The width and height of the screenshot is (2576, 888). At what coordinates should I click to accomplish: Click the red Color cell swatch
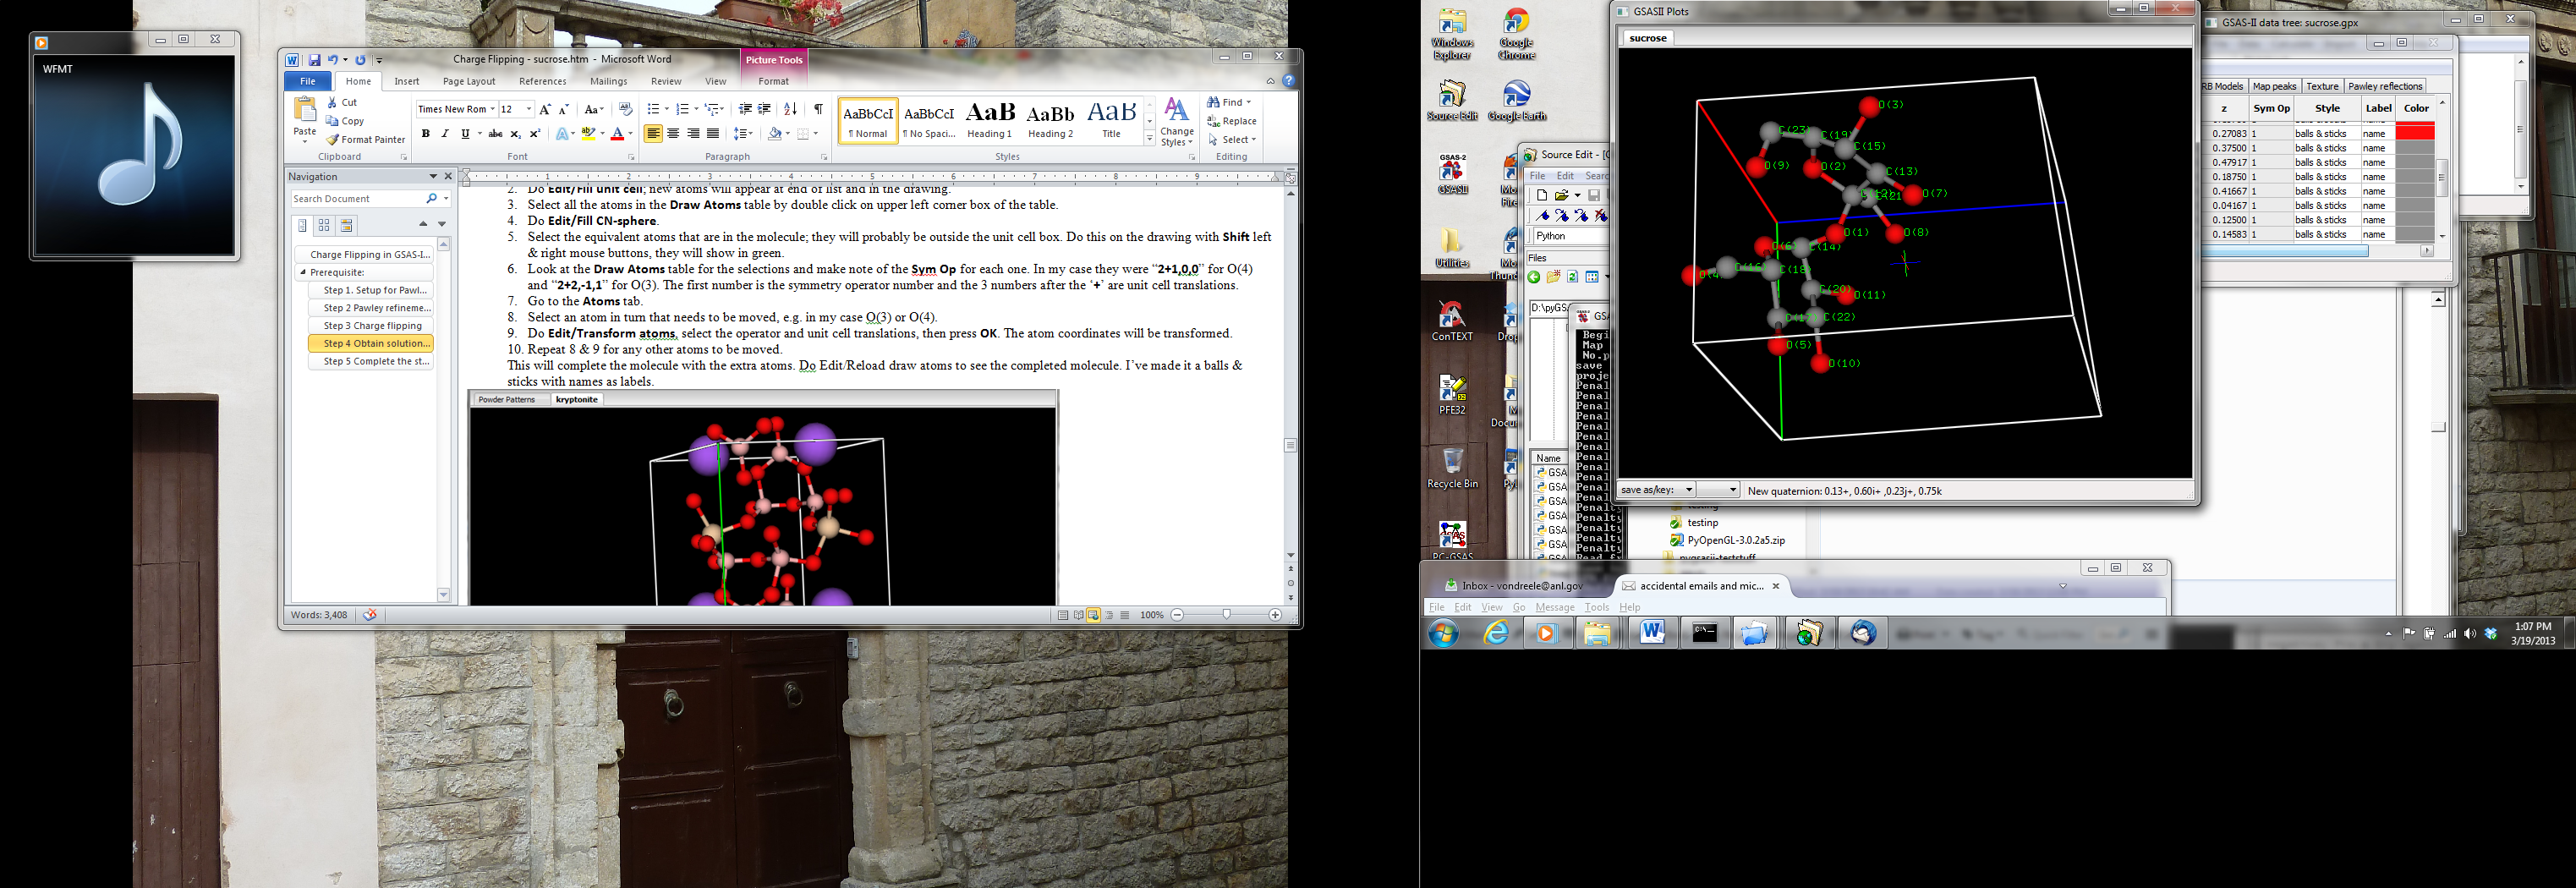[2416, 133]
